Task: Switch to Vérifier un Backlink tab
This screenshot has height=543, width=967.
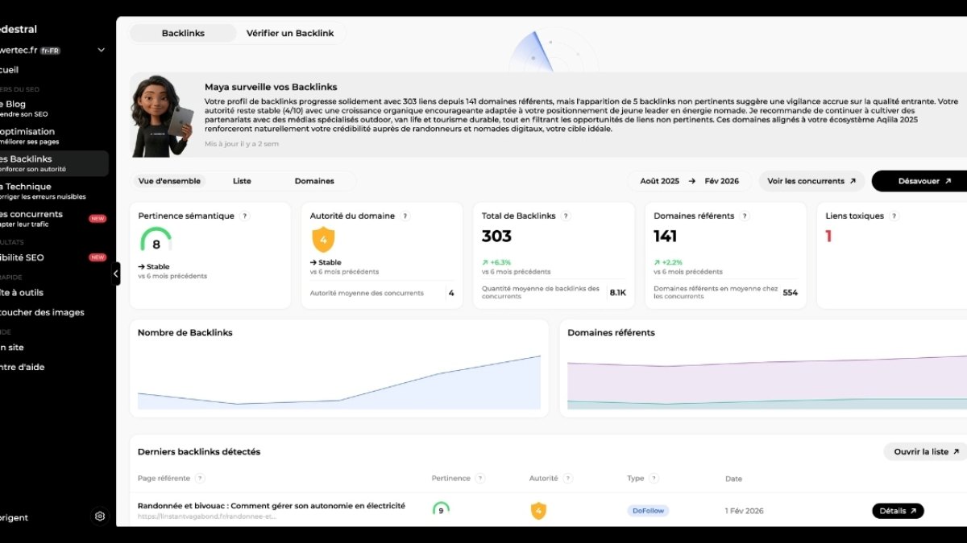Action: pyautogui.click(x=289, y=33)
